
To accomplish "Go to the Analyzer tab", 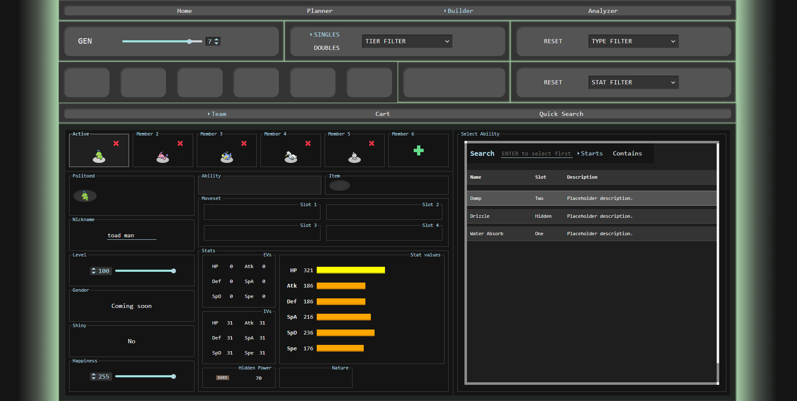I will coord(602,11).
